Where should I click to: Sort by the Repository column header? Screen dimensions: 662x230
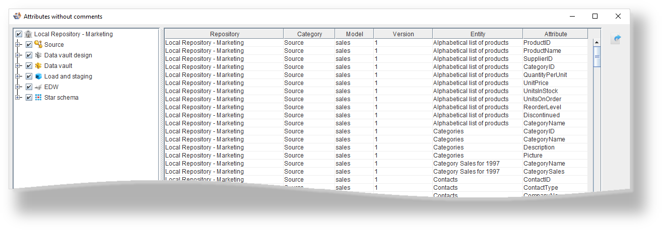point(224,34)
